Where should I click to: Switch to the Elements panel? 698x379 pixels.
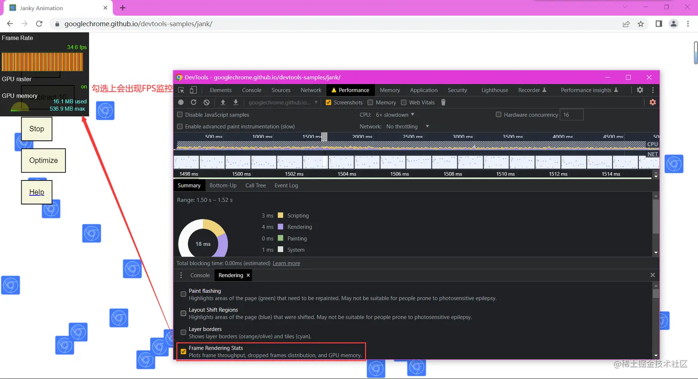coord(221,90)
